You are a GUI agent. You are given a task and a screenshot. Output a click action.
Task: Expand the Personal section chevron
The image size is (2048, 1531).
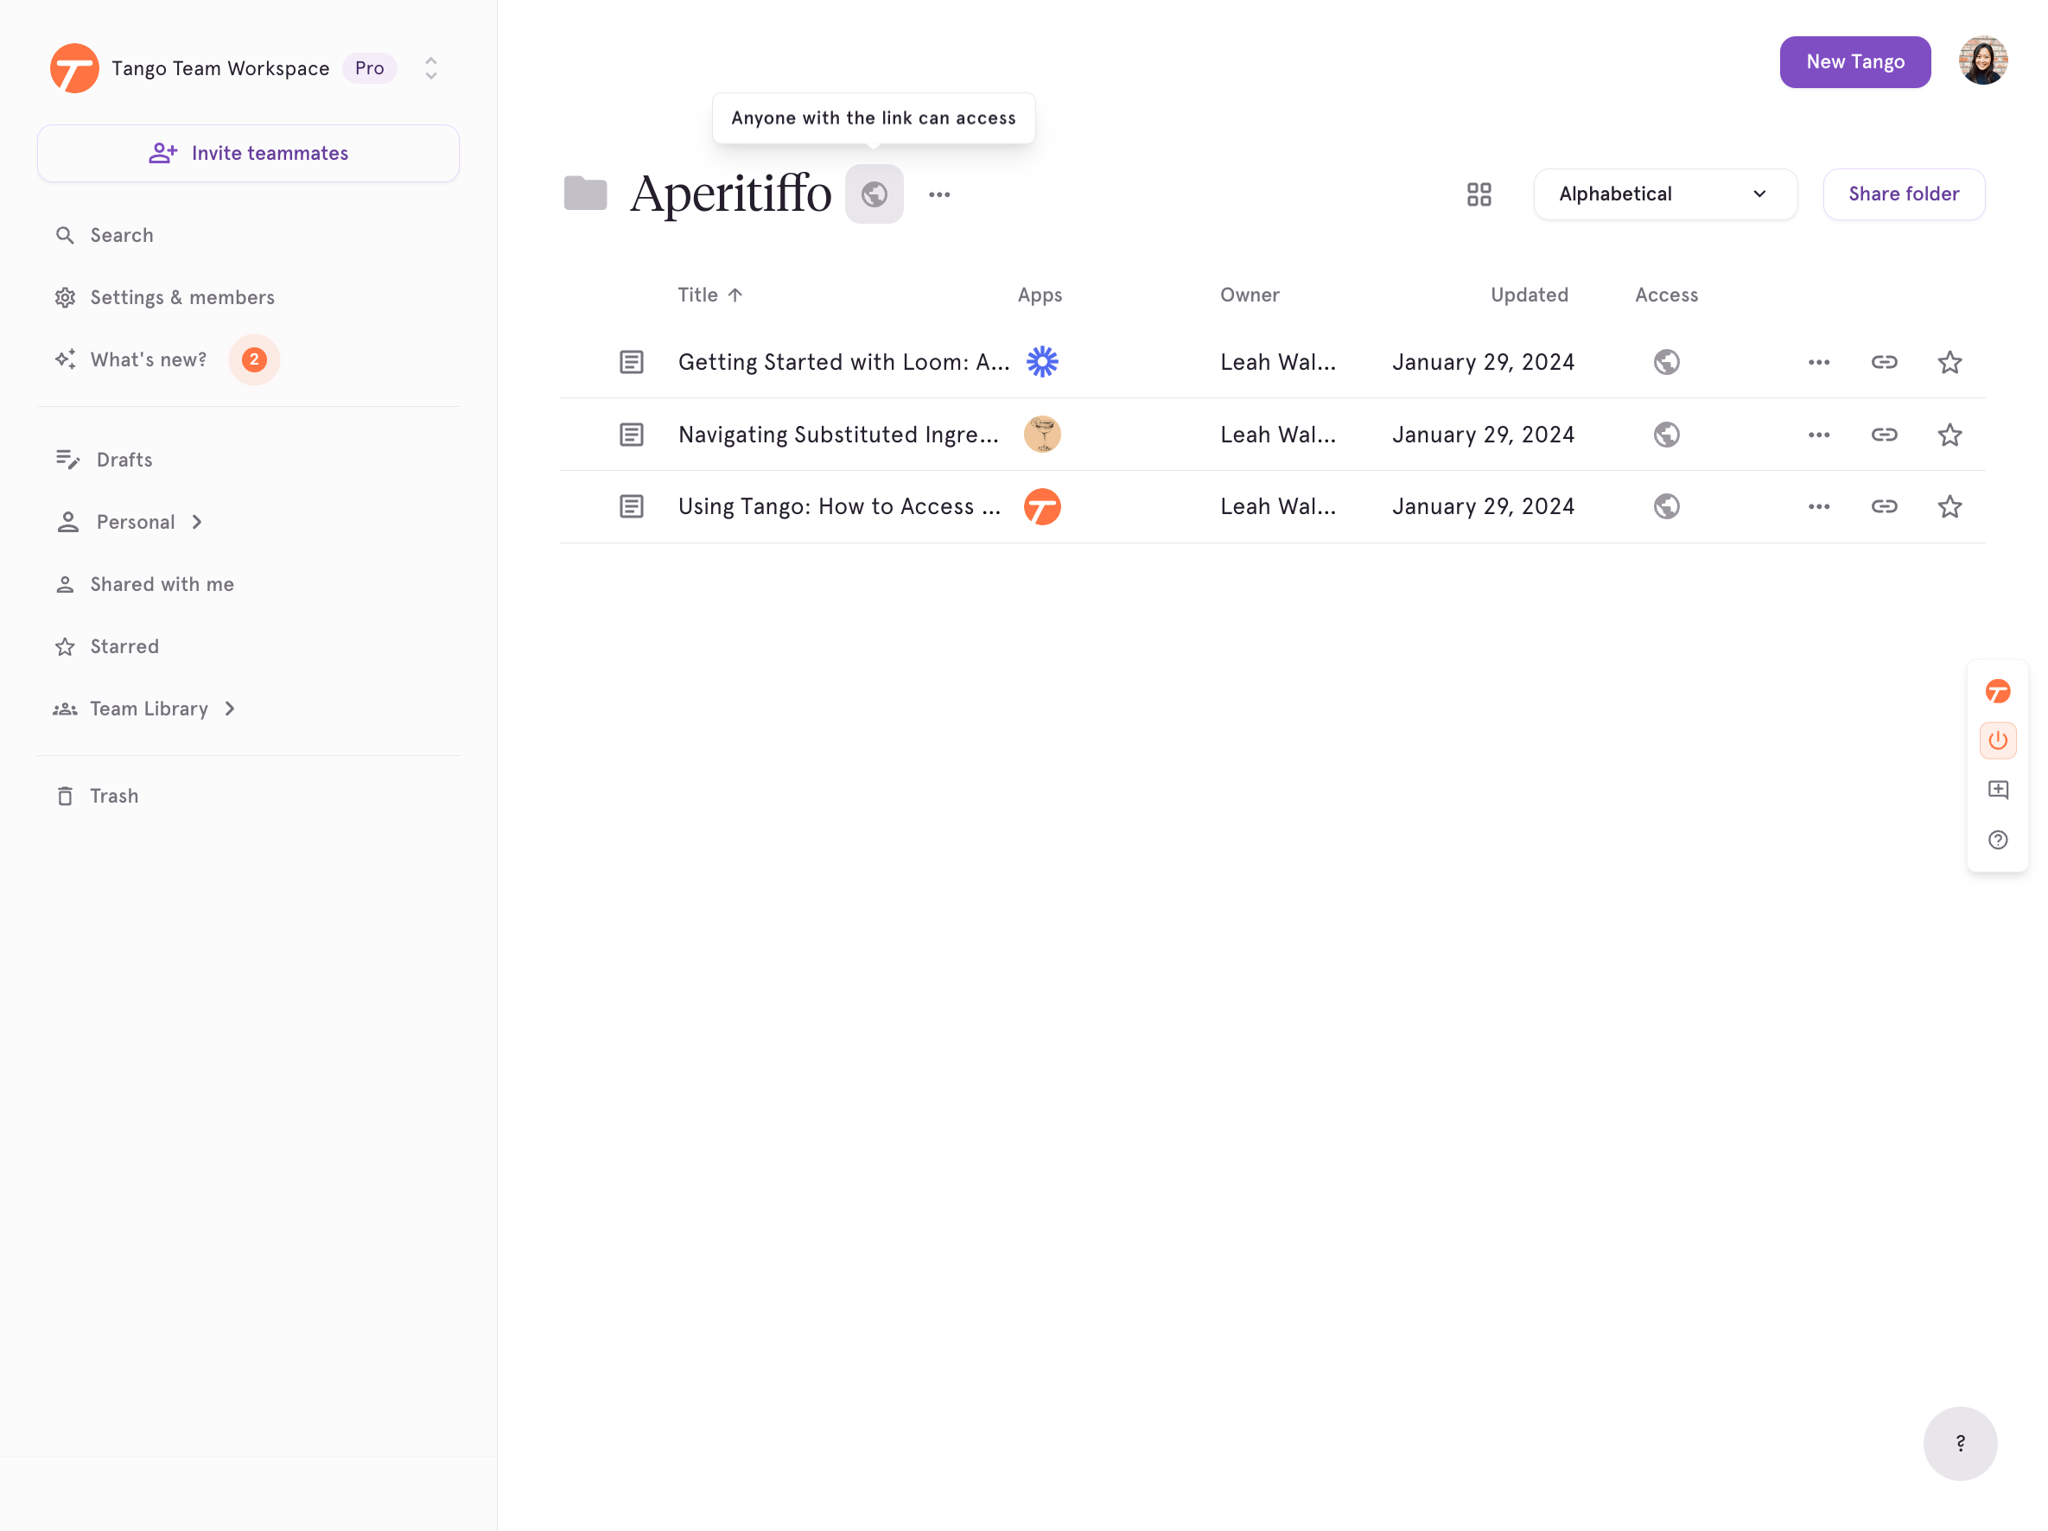pos(196,522)
